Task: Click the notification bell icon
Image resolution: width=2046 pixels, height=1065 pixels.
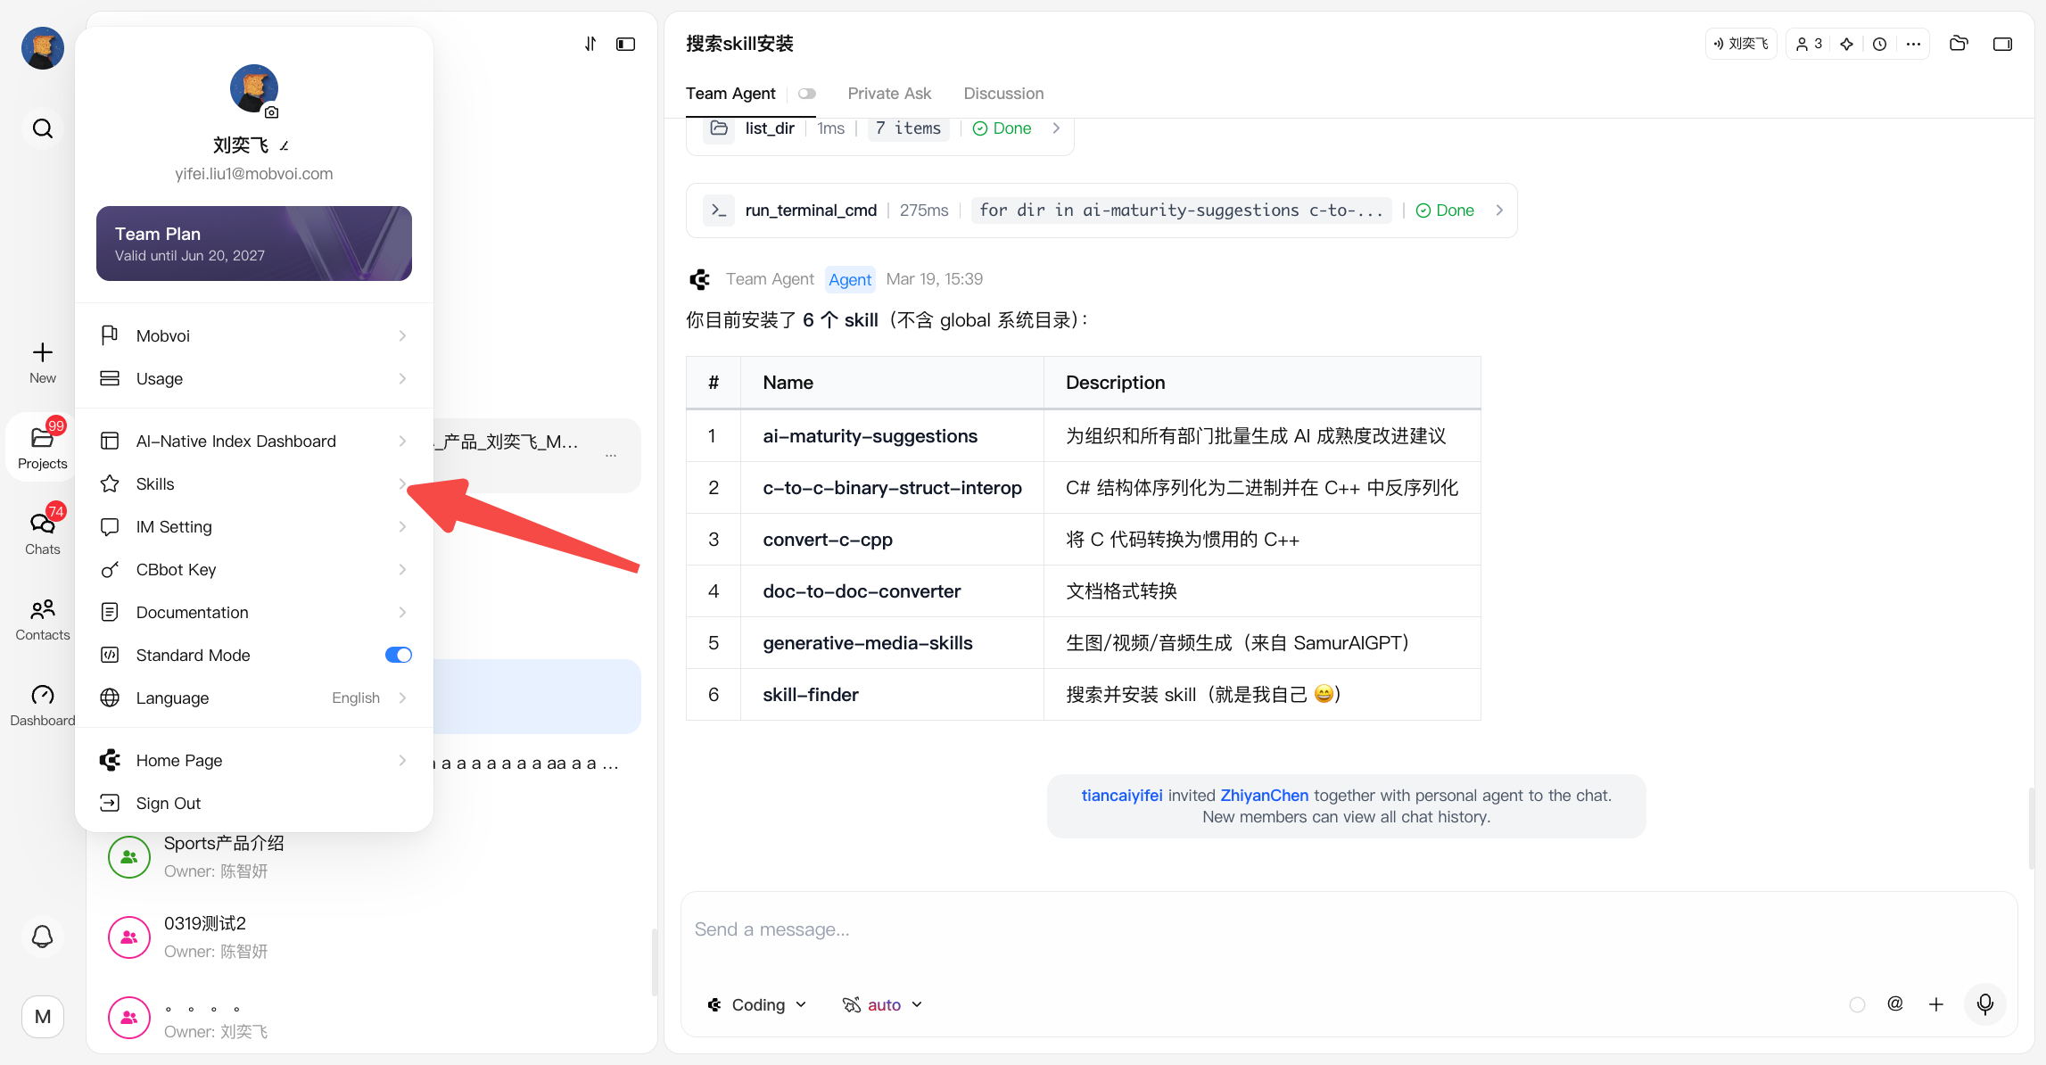Action: 42,937
